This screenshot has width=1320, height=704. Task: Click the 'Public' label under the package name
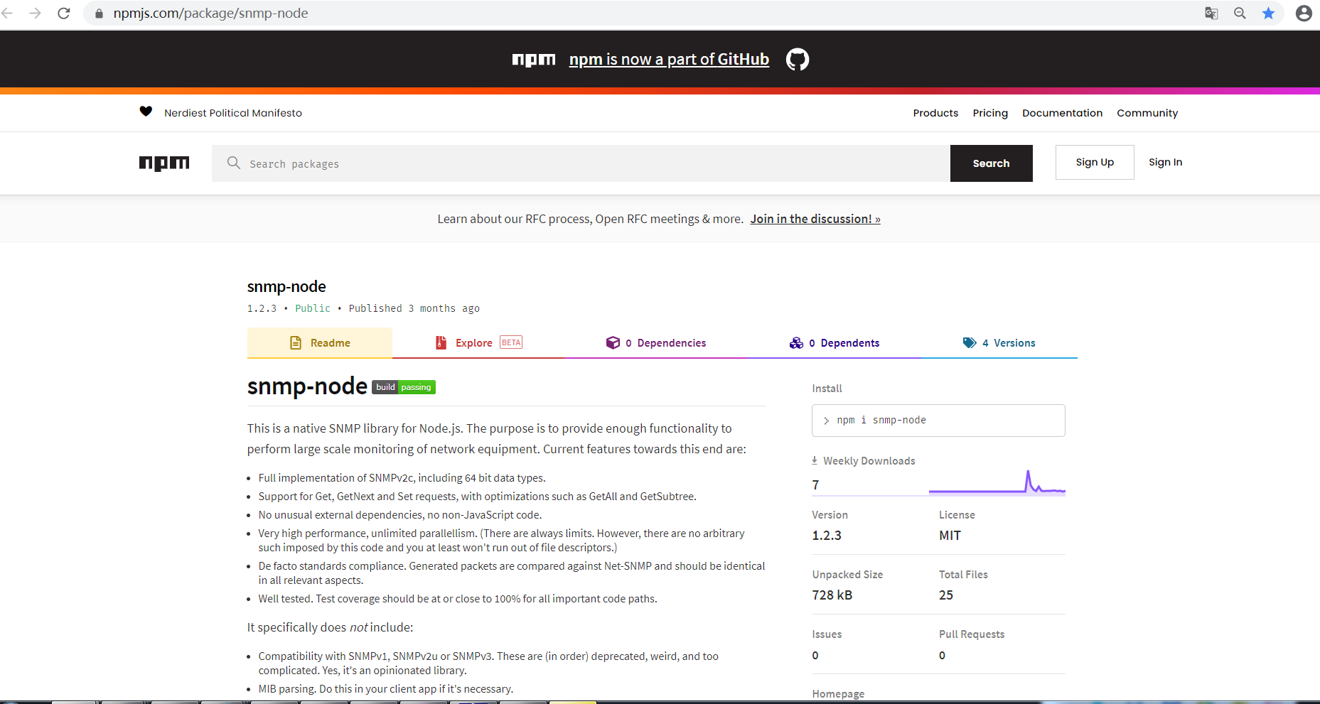pyautogui.click(x=313, y=308)
